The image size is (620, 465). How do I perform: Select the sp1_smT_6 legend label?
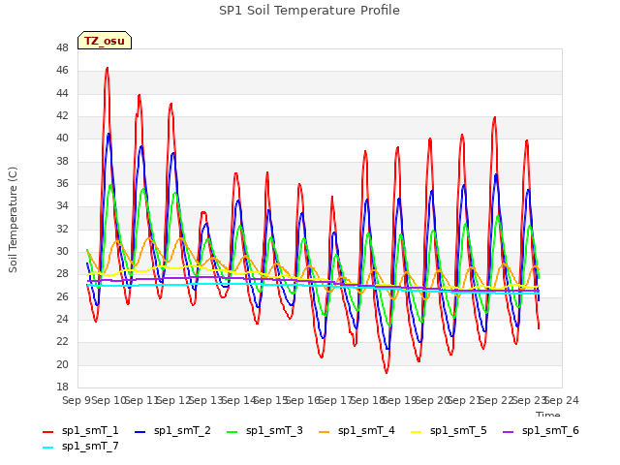point(550,430)
